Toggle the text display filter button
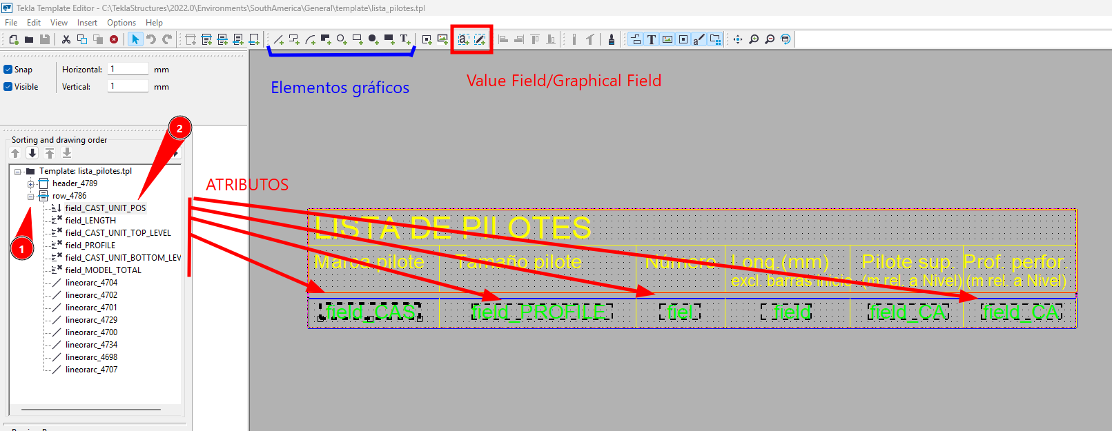The height and width of the screenshot is (431, 1112). pyautogui.click(x=651, y=39)
